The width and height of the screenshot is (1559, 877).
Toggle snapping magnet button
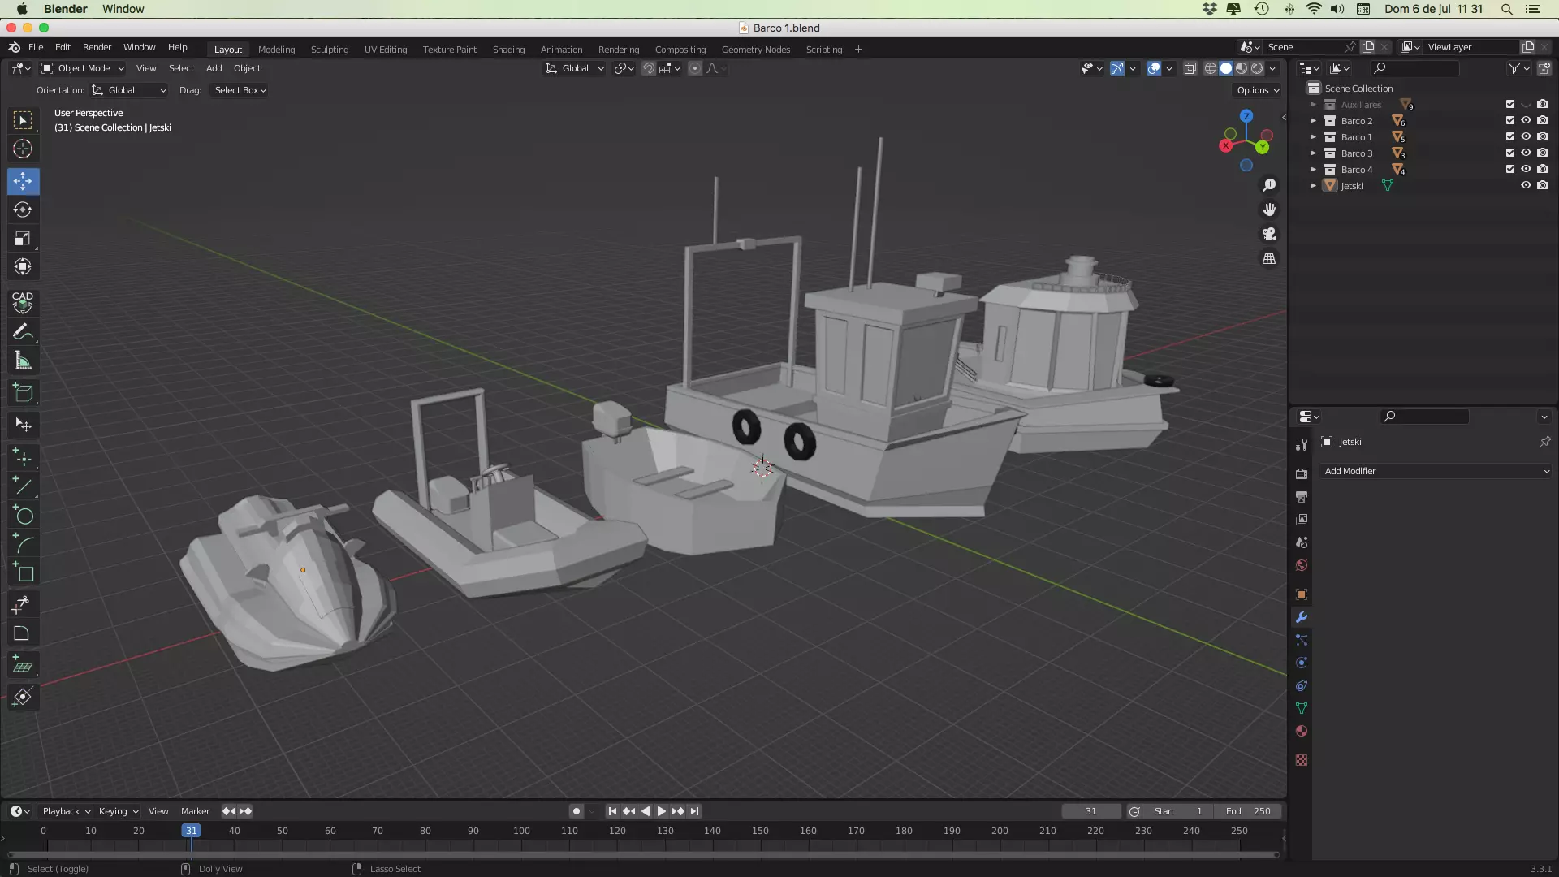[x=649, y=68]
